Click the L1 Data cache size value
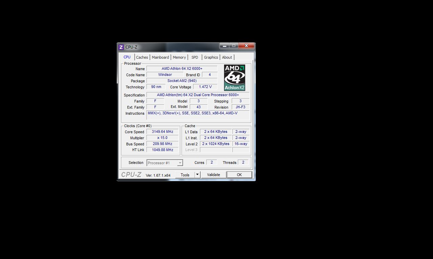433x259 pixels. pyautogui.click(x=216, y=132)
